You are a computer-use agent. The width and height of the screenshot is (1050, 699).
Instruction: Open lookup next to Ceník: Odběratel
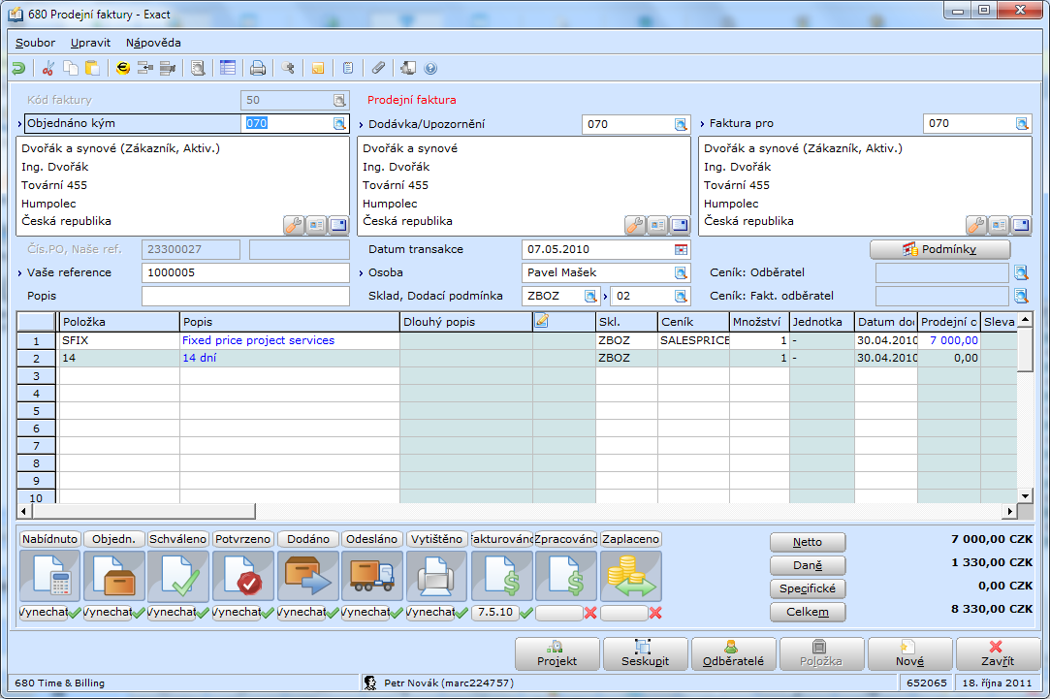pos(1021,272)
